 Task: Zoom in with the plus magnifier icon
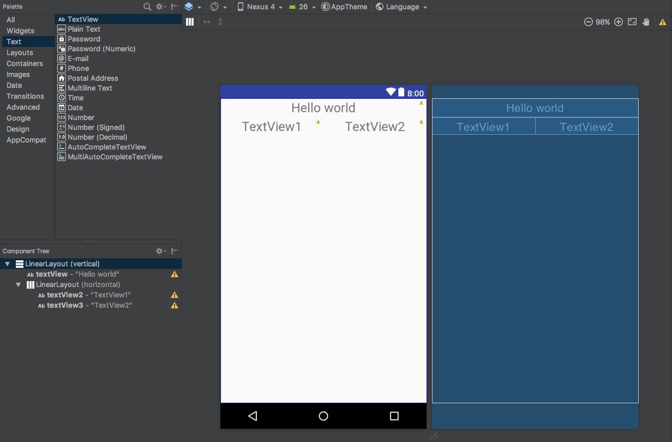[618, 22]
